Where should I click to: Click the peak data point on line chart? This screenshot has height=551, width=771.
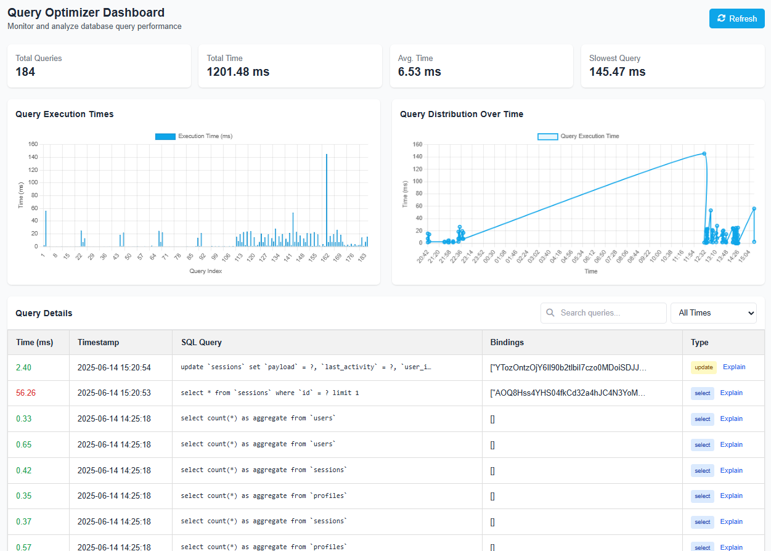704,153
